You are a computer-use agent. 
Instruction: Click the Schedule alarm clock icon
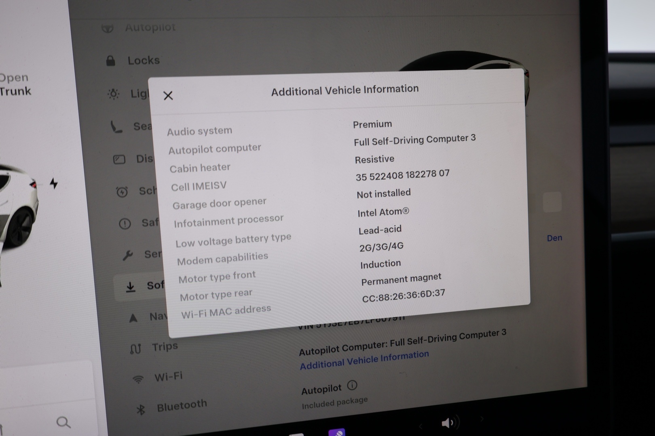[122, 192]
